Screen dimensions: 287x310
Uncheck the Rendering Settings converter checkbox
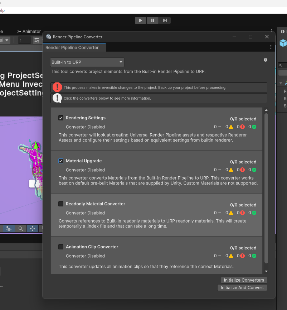(x=61, y=118)
